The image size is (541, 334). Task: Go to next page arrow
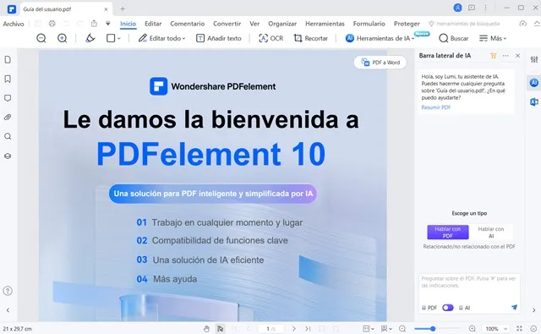[x=294, y=329]
